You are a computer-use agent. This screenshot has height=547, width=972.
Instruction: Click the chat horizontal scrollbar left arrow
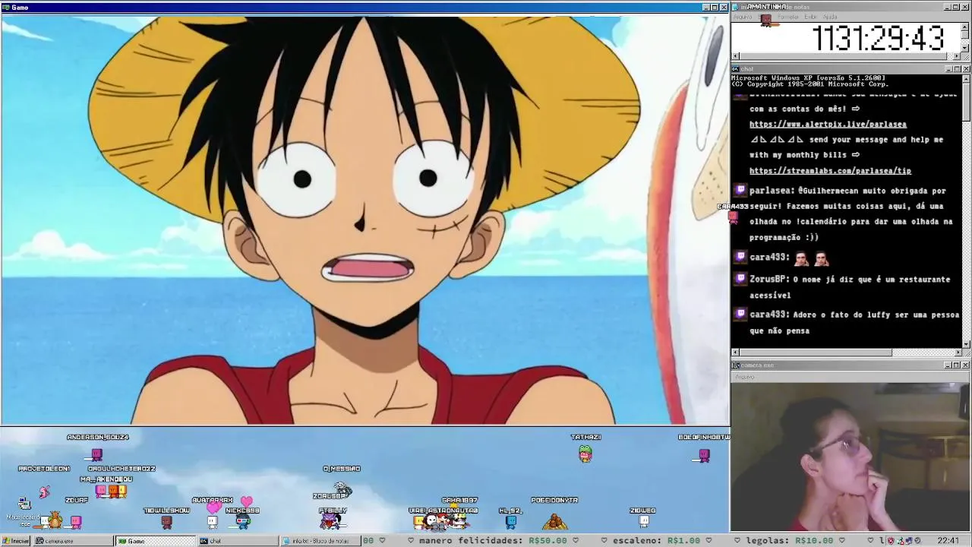click(x=735, y=353)
